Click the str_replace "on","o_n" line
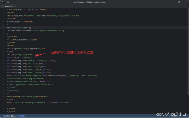This screenshot has width=189, height=118. pos(27,64)
